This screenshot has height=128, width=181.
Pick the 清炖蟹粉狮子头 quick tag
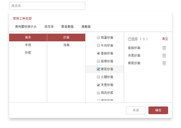point(26,27)
